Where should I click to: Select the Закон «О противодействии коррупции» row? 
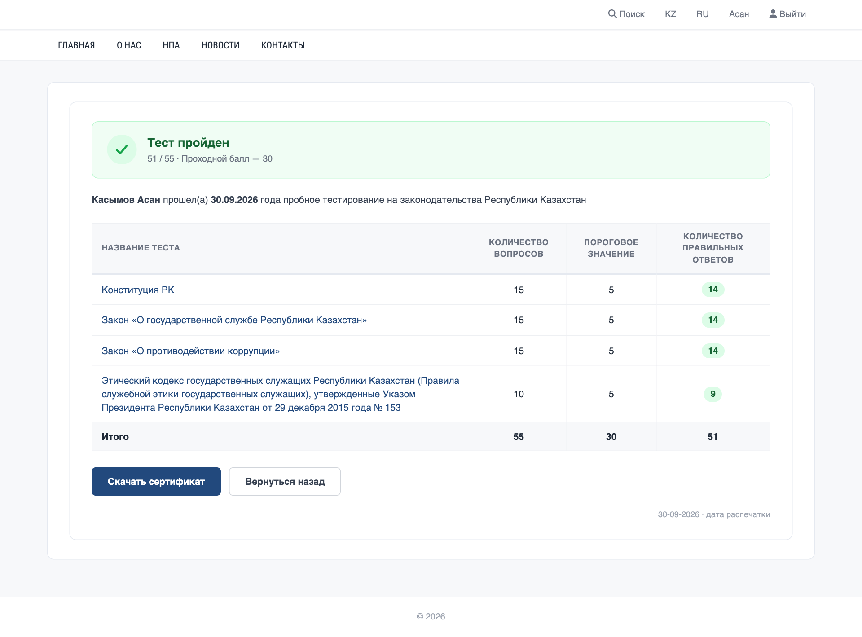coord(431,351)
